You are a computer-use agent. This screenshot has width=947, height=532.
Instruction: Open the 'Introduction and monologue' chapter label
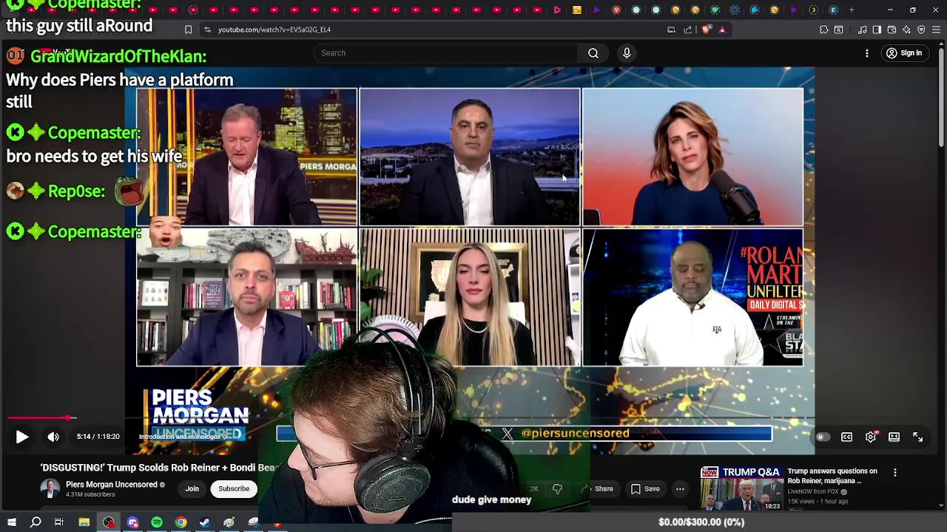(x=183, y=437)
